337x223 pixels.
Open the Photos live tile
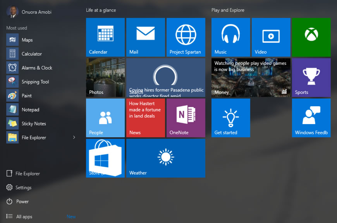105,78
